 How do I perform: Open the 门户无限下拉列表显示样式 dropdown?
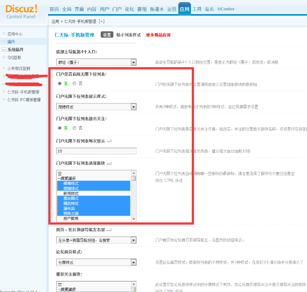[96, 107]
